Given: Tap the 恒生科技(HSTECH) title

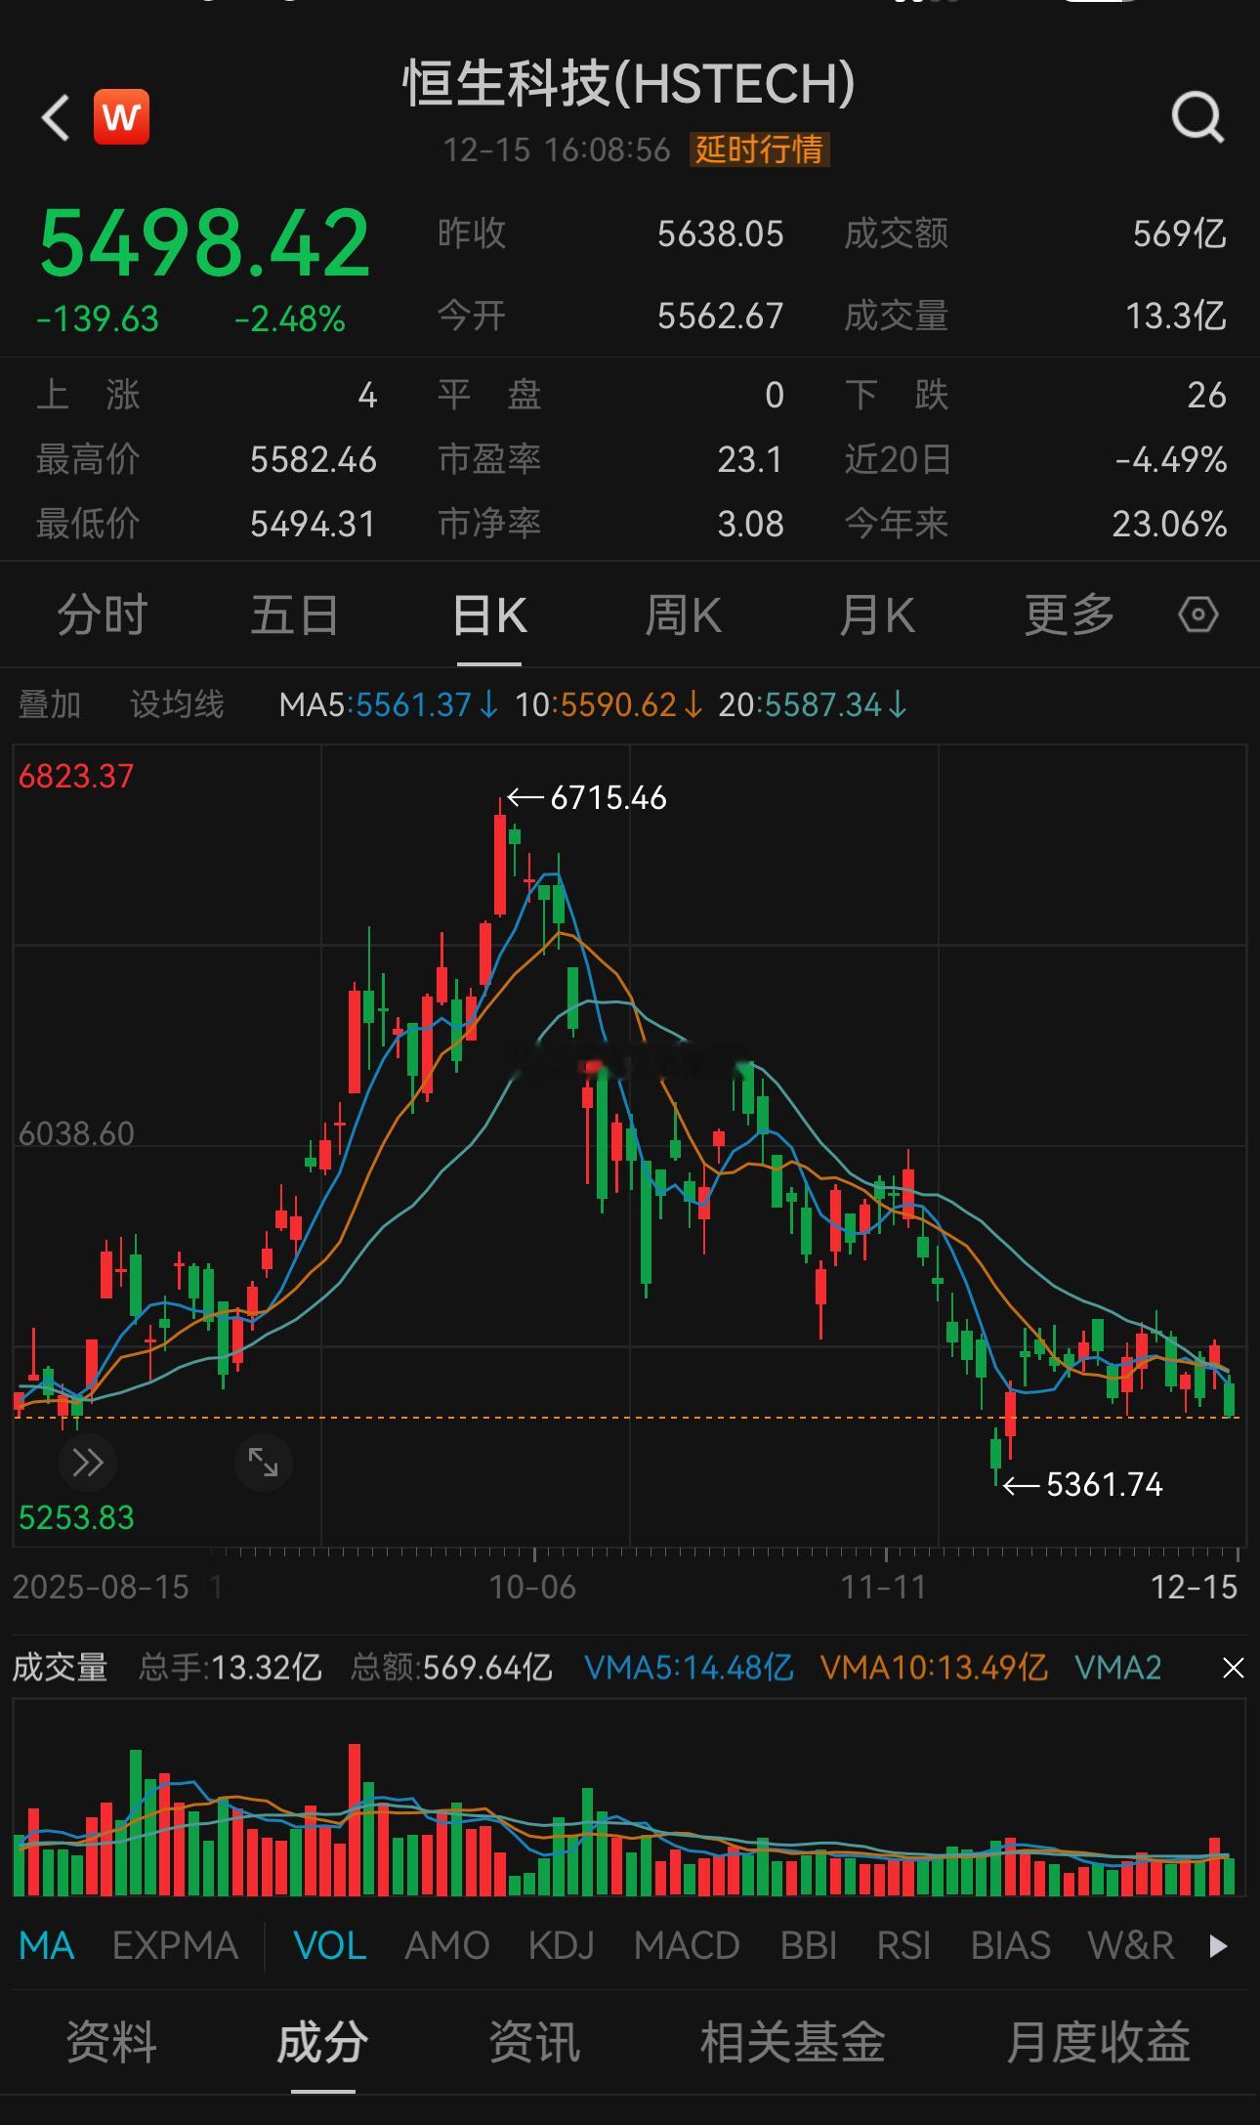Looking at the screenshot, I should click(629, 83).
